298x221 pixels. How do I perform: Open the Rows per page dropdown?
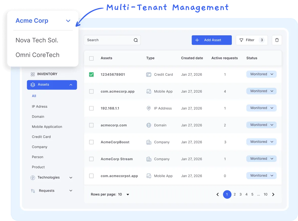pyautogui.click(x=128, y=195)
